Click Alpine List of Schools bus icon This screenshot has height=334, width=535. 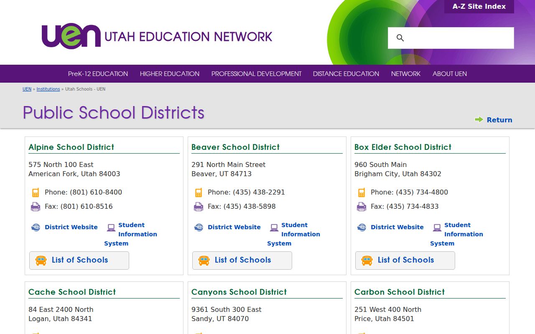[x=41, y=261]
